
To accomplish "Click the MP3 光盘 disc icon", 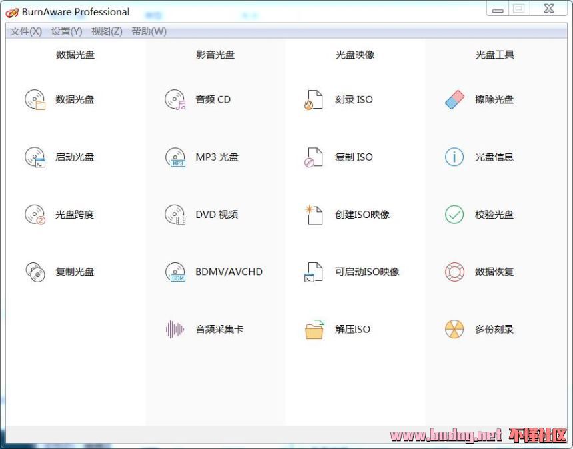I will 175,157.
